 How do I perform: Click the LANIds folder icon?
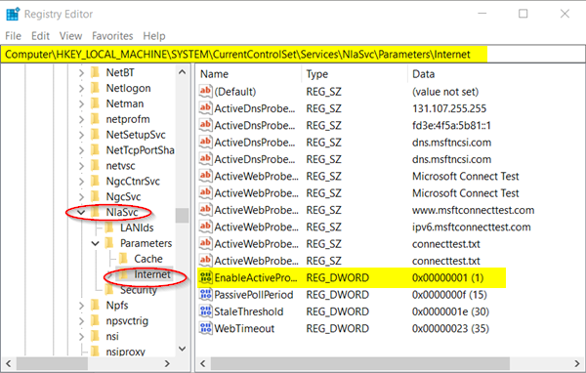pos(109,228)
